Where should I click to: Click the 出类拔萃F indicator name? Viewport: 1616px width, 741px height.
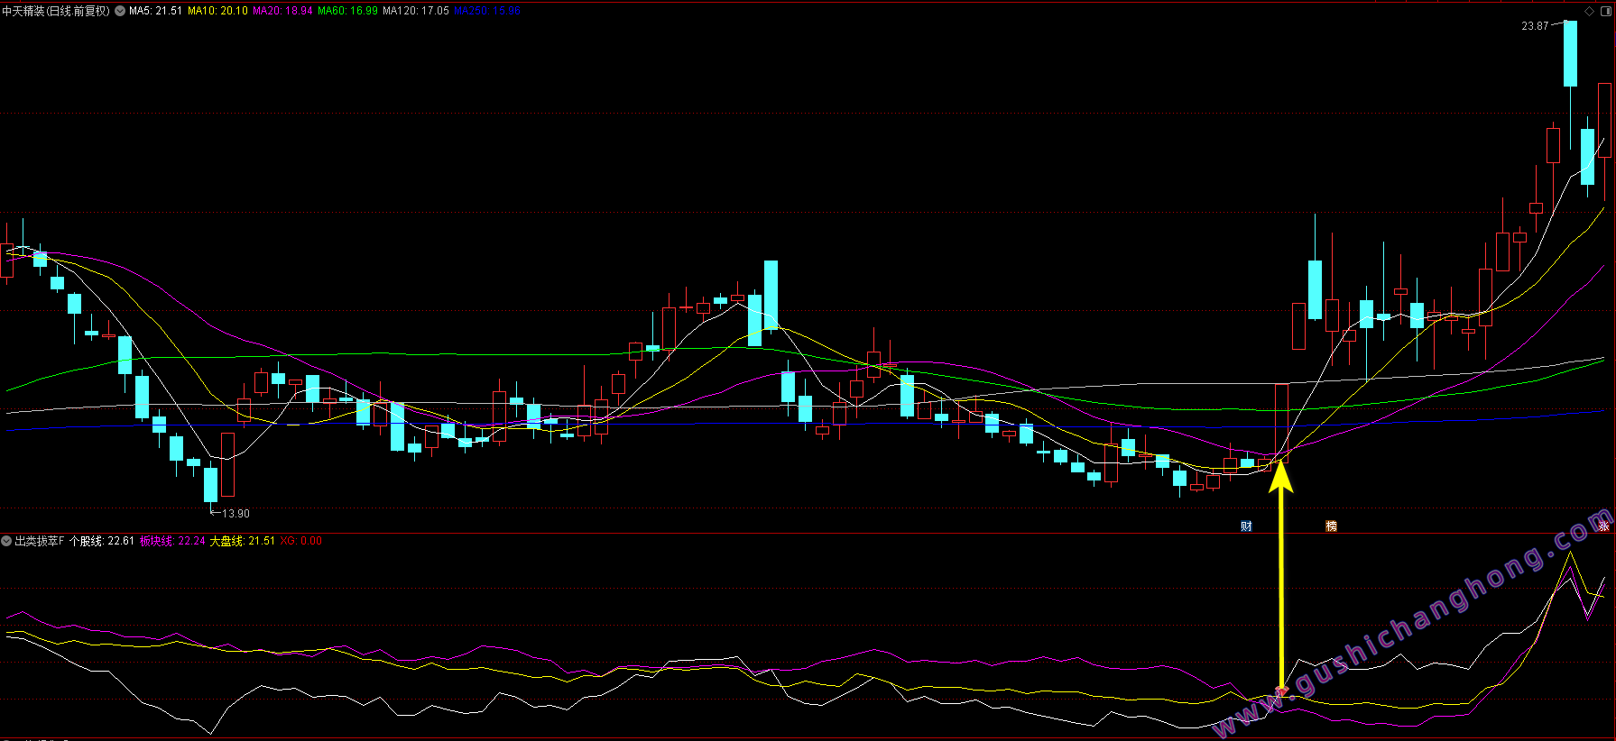click(x=40, y=541)
